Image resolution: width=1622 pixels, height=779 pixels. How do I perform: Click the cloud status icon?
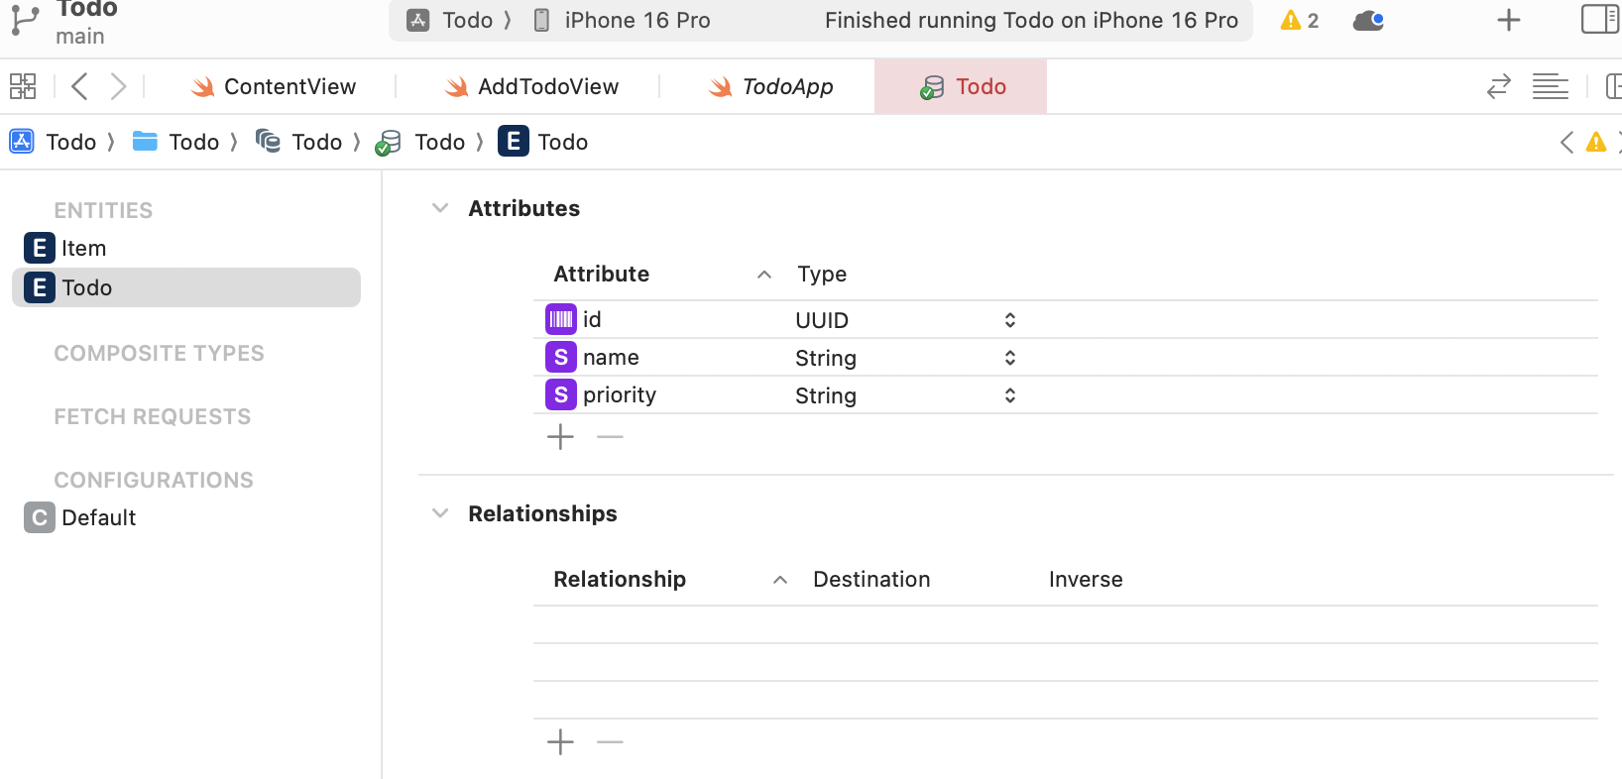[1368, 20]
